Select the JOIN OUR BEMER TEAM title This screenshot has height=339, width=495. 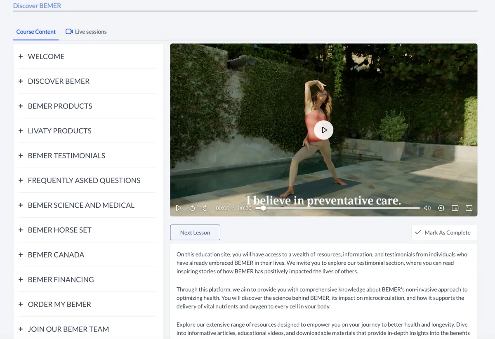68,329
